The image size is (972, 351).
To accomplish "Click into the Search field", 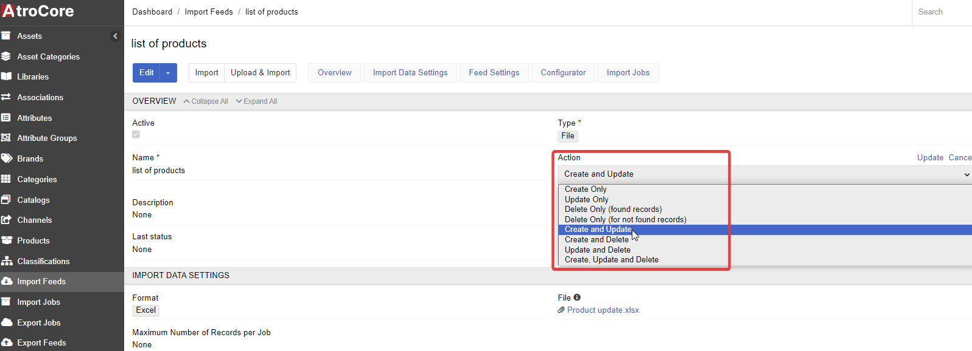I will point(940,12).
